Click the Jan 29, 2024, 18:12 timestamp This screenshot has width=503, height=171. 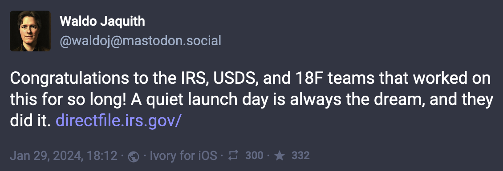click(x=64, y=155)
